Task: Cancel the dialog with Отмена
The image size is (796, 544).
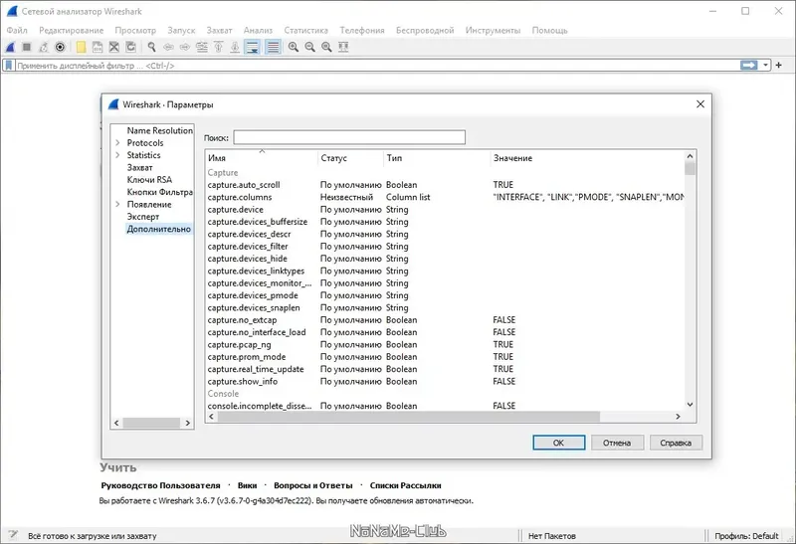Action: click(617, 443)
